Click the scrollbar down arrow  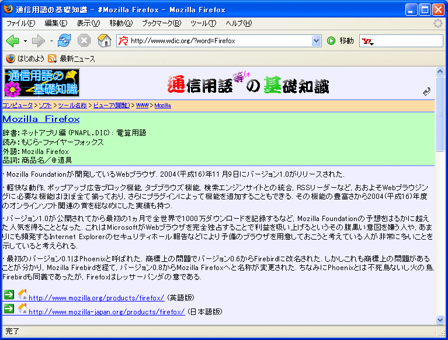[x=440, y=320]
